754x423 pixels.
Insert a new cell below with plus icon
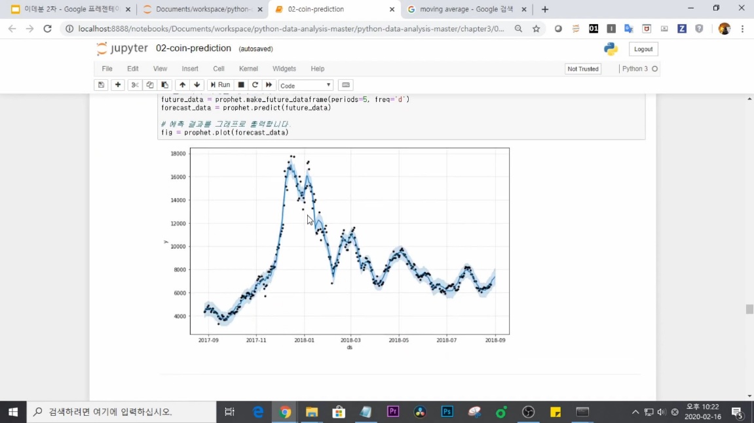click(x=118, y=85)
